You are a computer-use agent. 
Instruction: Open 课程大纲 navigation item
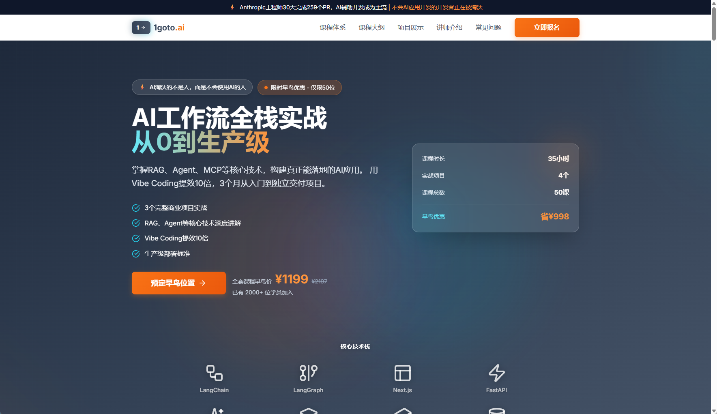371,28
